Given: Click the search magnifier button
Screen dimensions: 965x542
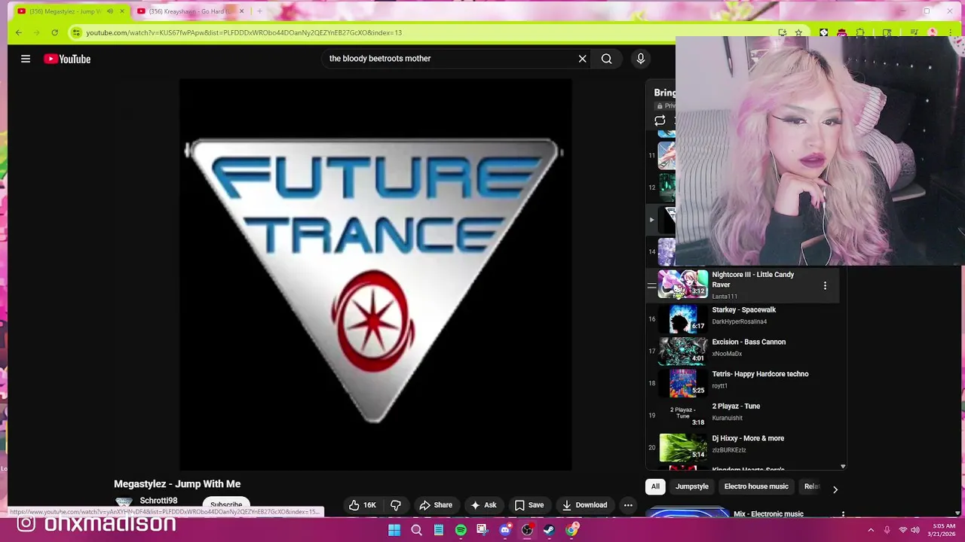Looking at the screenshot, I should pyautogui.click(x=607, y=59).
